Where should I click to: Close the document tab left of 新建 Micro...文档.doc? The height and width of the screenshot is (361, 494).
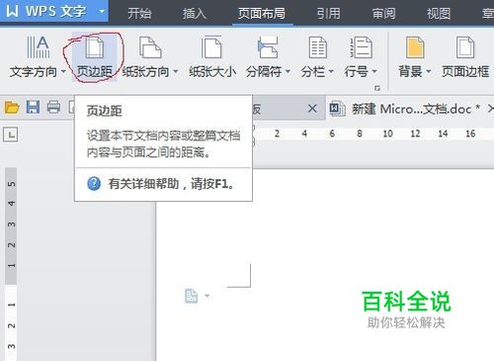[x=312, y=108]
